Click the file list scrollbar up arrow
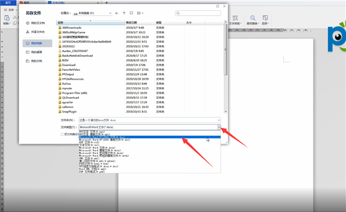346x212 pixels. coord(225,22)
